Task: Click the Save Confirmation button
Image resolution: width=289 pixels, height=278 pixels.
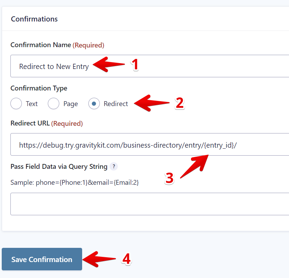Action: tap(42, 259)
